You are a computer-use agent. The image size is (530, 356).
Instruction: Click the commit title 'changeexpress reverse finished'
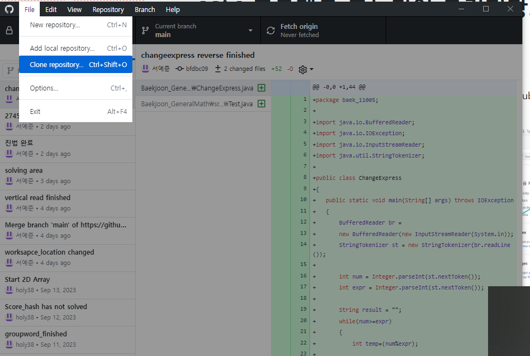coord(198,55)
